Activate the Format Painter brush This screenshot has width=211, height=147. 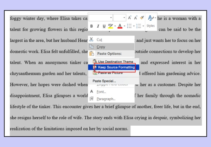142,17
